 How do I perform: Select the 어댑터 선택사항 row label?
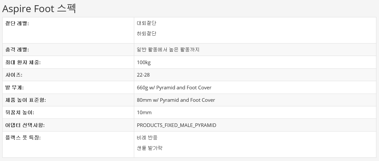(x=25, y=125)
